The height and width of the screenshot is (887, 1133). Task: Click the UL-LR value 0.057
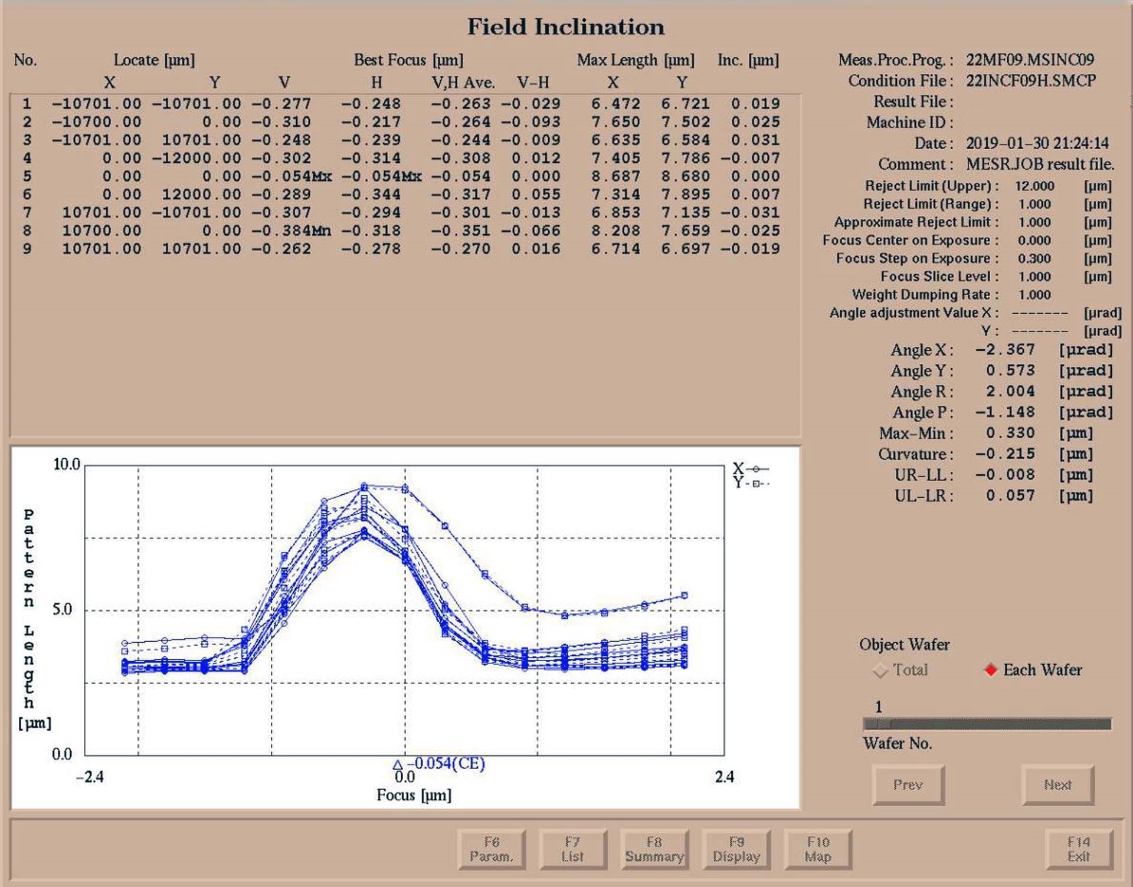point(1010,495)
